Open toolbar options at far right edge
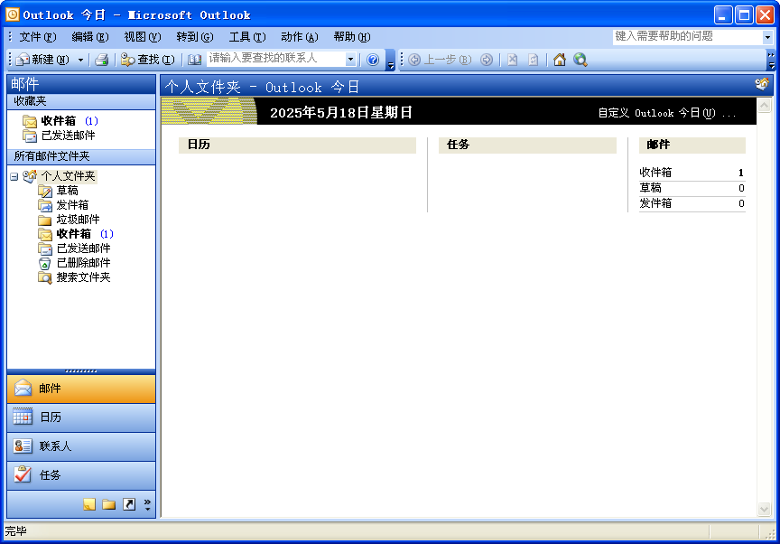This screenshot has width=780, height=544. 772,61
